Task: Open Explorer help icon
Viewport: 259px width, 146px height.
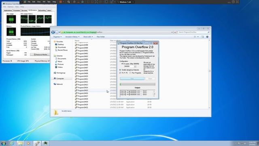Action: tap(207, 37)
